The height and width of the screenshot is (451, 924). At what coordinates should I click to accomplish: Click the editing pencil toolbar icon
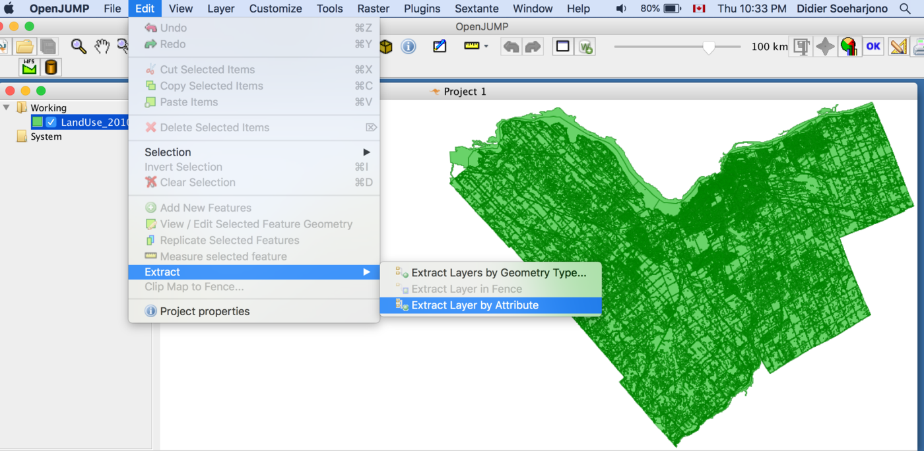point(440,46)
